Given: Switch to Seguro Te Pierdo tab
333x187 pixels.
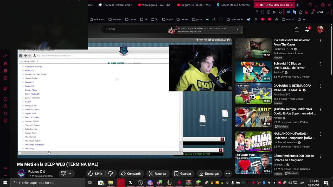Looking at the screenshot, I should pyautogui.click(x=194, y=5).
